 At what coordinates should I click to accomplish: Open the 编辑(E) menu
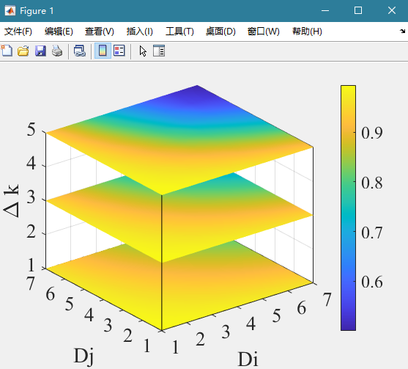click(59, 32)
